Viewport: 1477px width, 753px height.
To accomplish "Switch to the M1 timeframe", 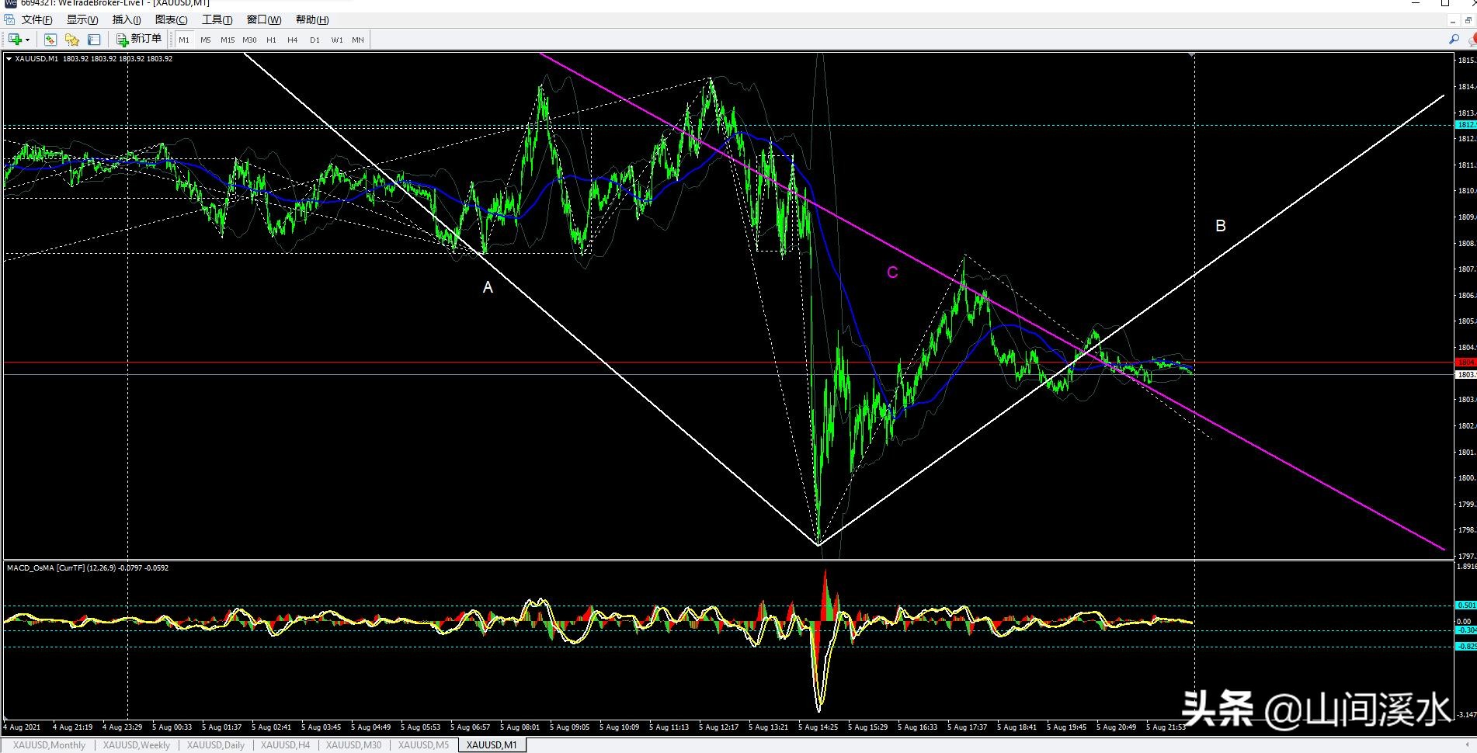I will point(184,40).
